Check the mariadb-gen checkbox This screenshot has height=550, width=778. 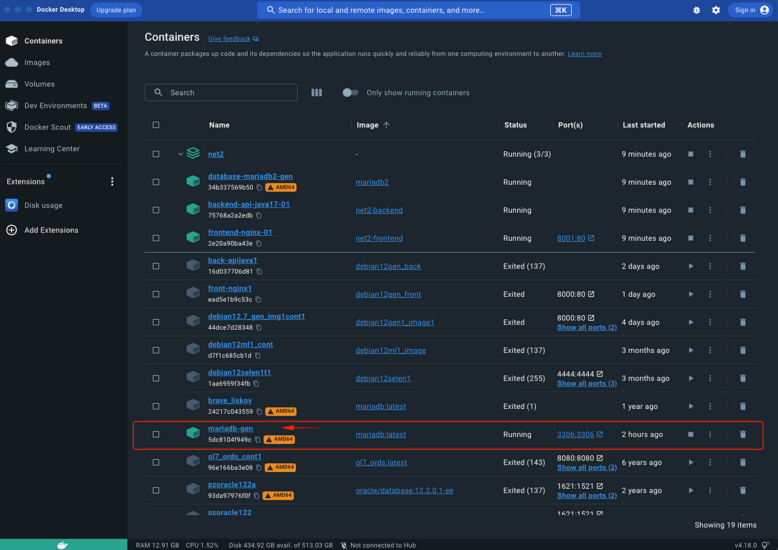[x=156, y=434]
